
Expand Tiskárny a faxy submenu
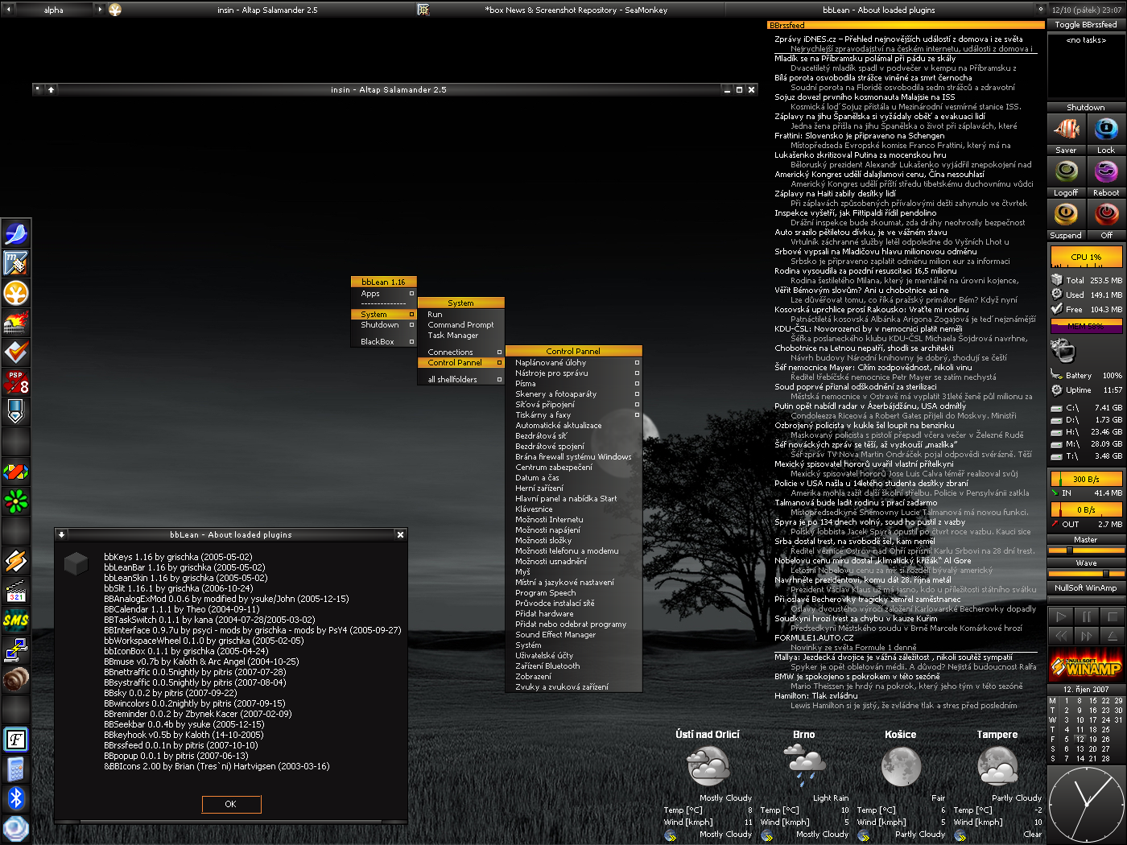(573, 414)
